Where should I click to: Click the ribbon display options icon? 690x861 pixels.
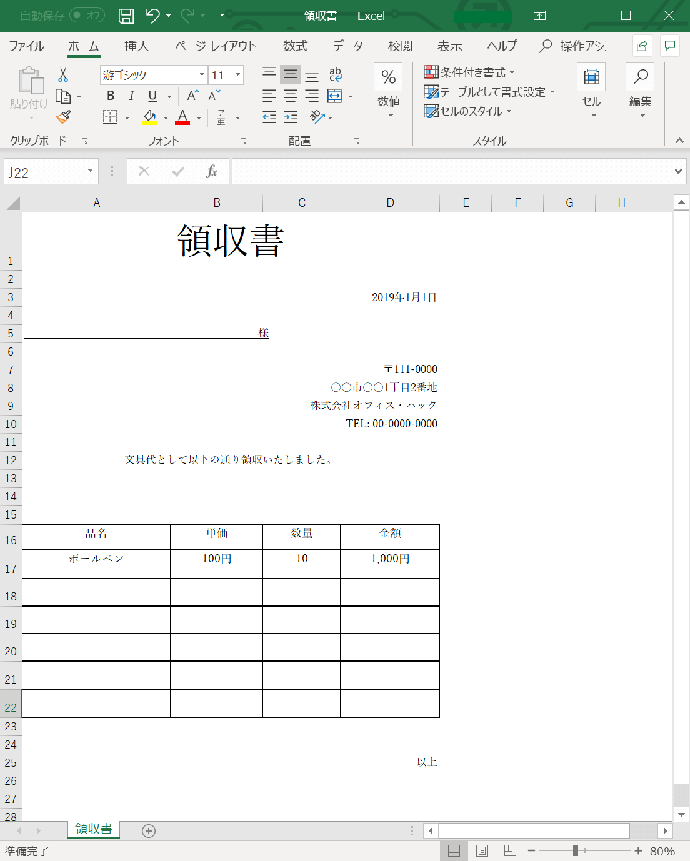tap(540, 16)
